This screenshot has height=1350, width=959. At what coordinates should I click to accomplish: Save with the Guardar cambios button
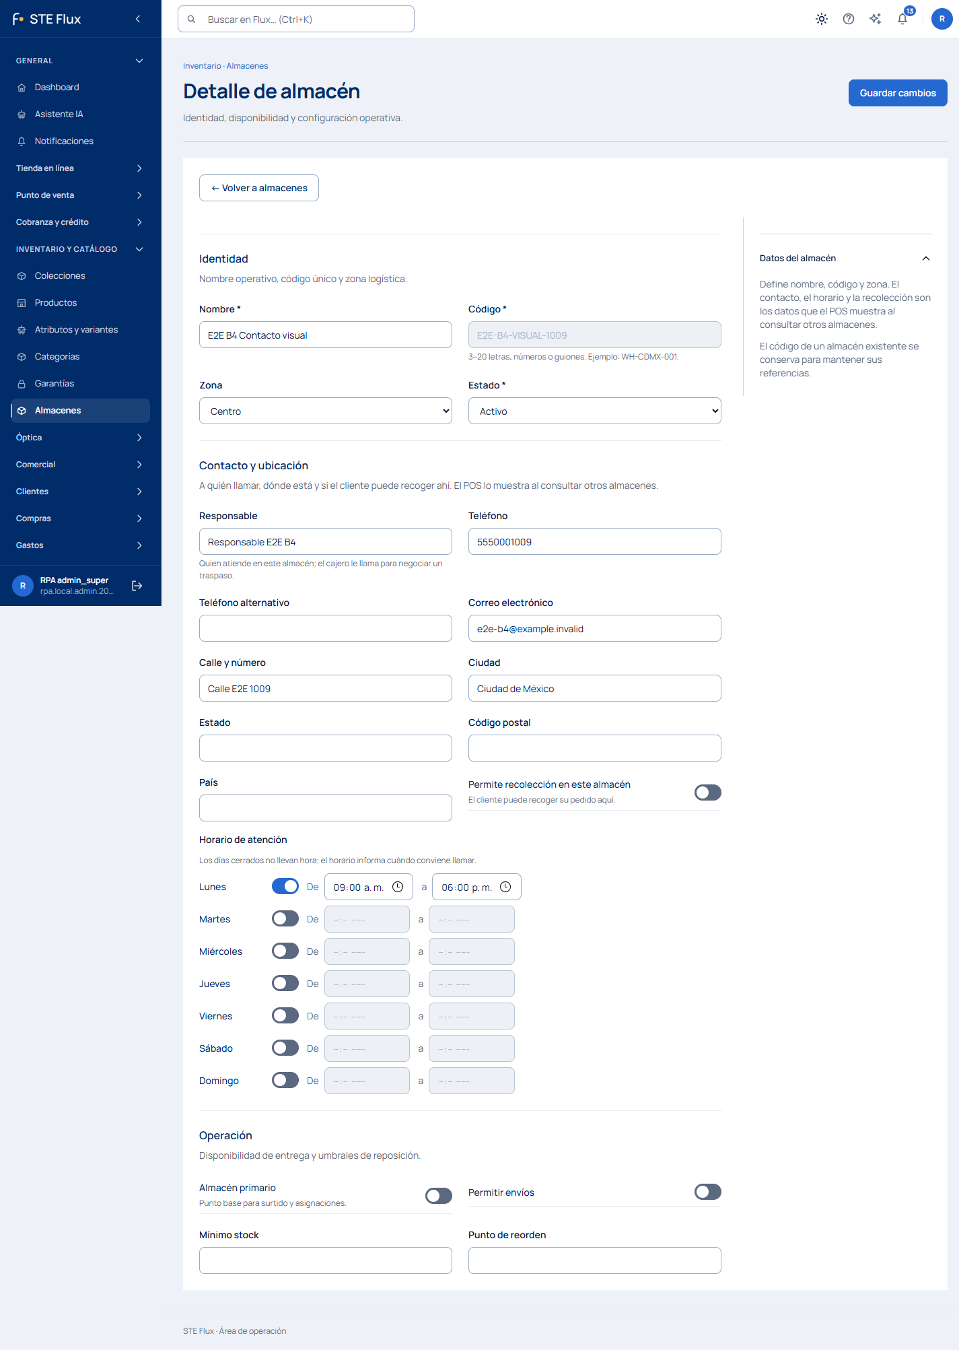898,93
